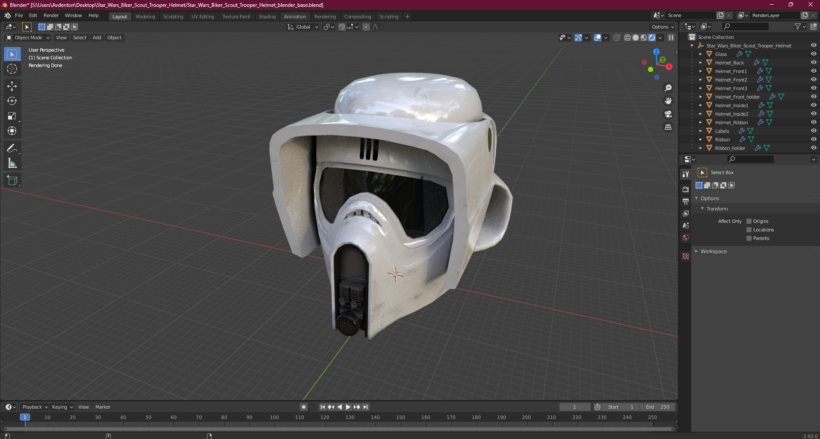Click the Select Box tool icon in header
Viewport: 820px width, 439px height.
pos(27,27)
